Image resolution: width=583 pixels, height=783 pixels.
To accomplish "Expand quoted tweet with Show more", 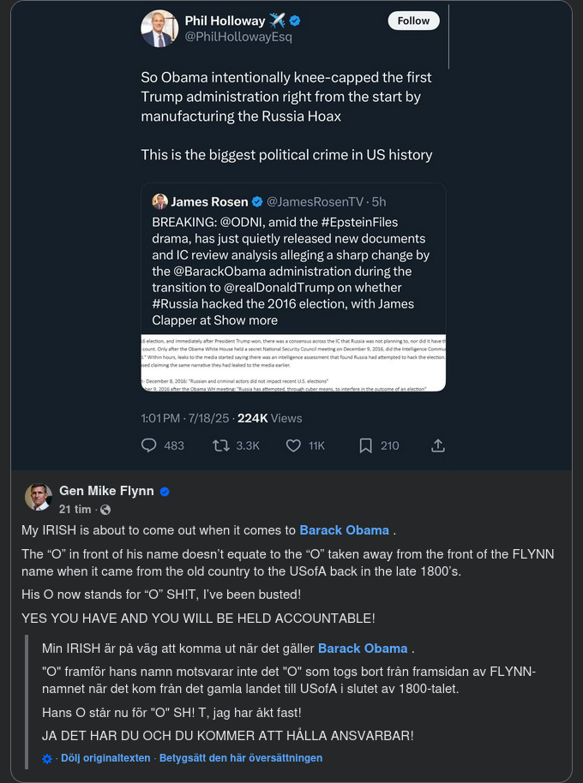I will [246, 320].
